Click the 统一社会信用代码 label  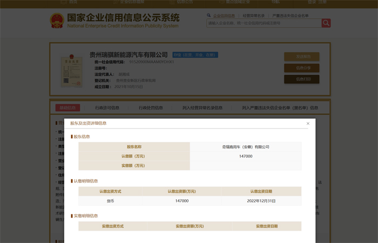click(110, 62)
